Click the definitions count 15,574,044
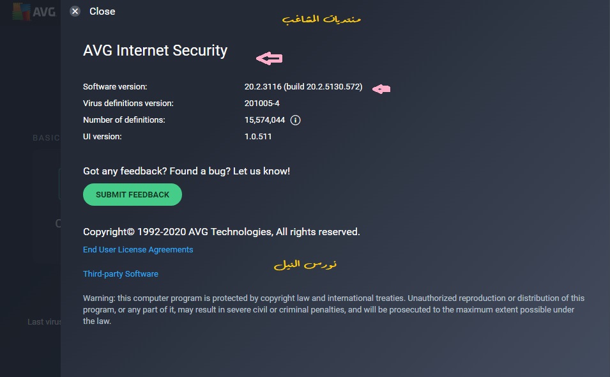This screenshot has height=377, width=610. tap(264, 120)
